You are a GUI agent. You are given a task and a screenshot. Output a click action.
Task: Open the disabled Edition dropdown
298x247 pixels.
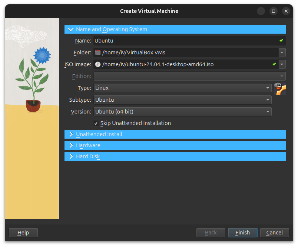point(189,76)
